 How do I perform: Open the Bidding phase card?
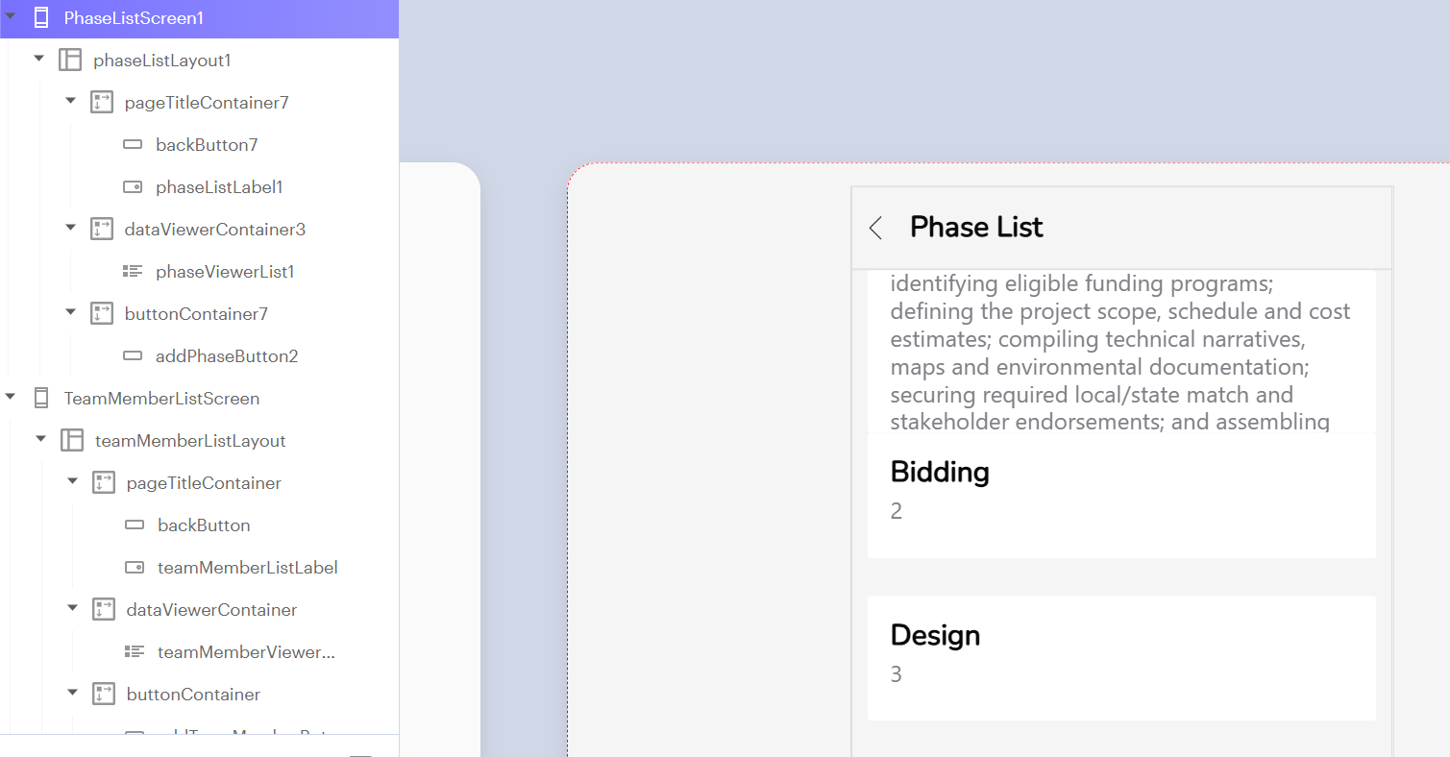tap(1121, 495)
